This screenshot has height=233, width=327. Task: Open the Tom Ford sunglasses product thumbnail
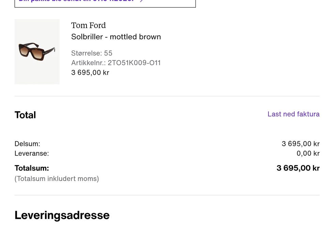37,52
